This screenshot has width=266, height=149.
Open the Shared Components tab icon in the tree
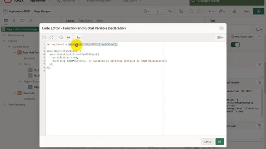click(x=31, y=21)
